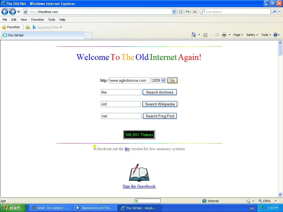Open the Favorites menu in menu bar
283x212 pixels.
[37, 20]
